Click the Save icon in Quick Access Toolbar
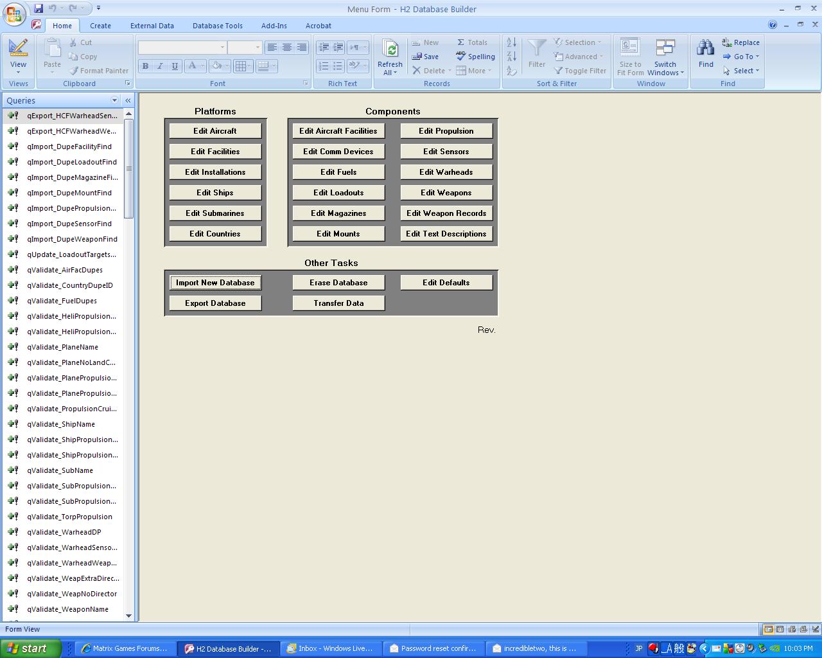This screenshot has height=658, width=822. click(39, 8)
